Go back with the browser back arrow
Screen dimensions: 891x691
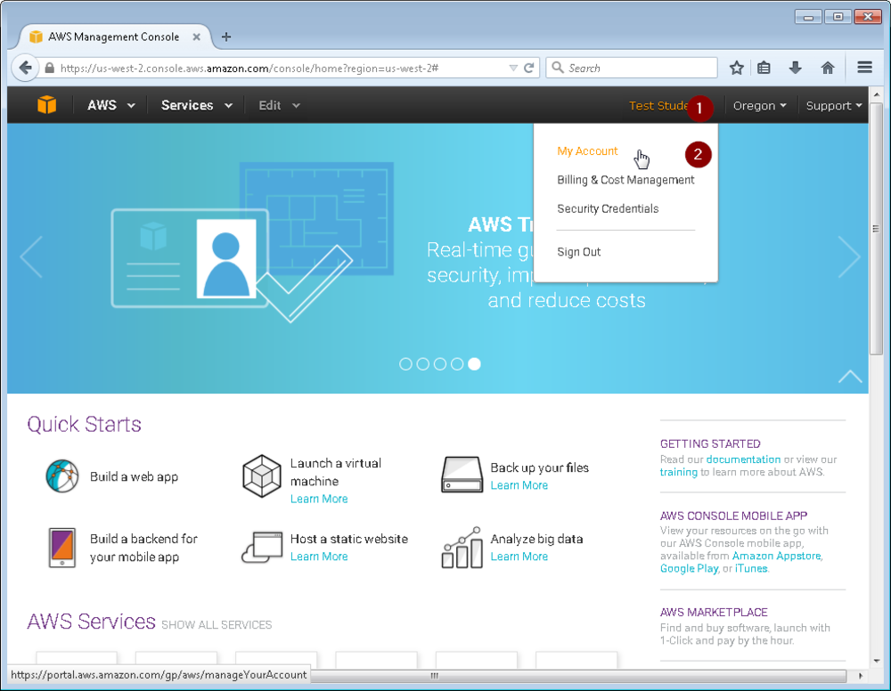[25, 69]
